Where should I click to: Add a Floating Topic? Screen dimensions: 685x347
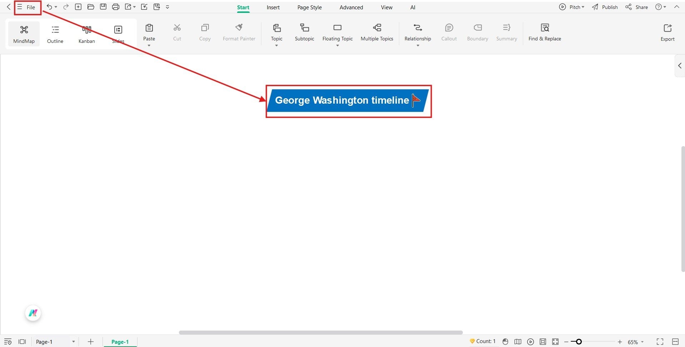click(337, 33)
